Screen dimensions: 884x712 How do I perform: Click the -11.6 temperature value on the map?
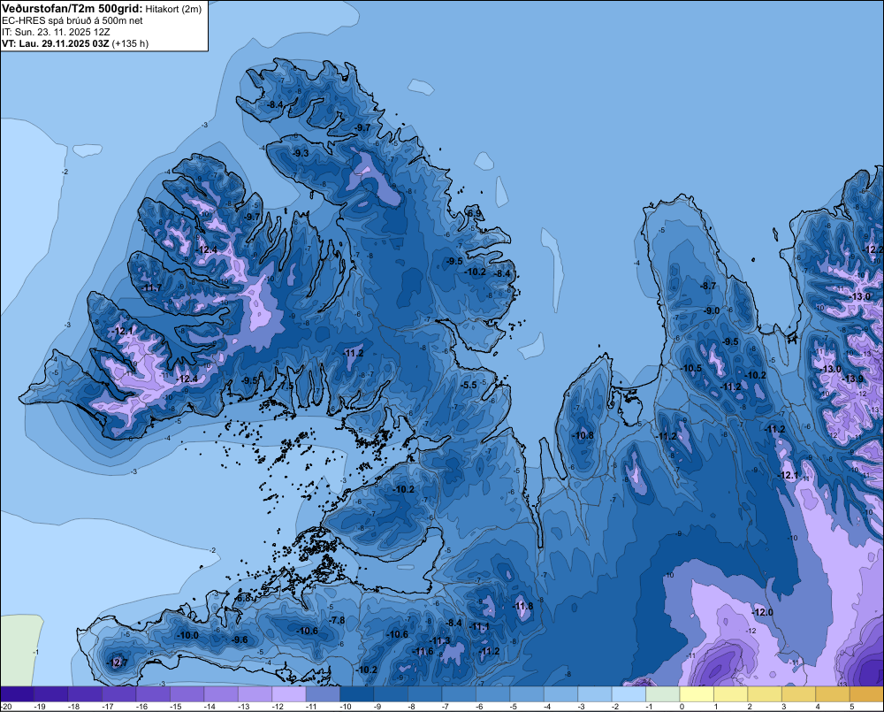click(x=423, y=651)
